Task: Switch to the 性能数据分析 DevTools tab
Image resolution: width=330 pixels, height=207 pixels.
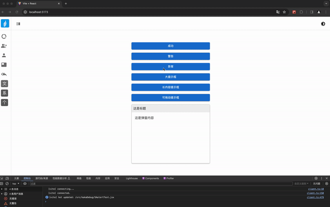Action: [x=61, y=178]
